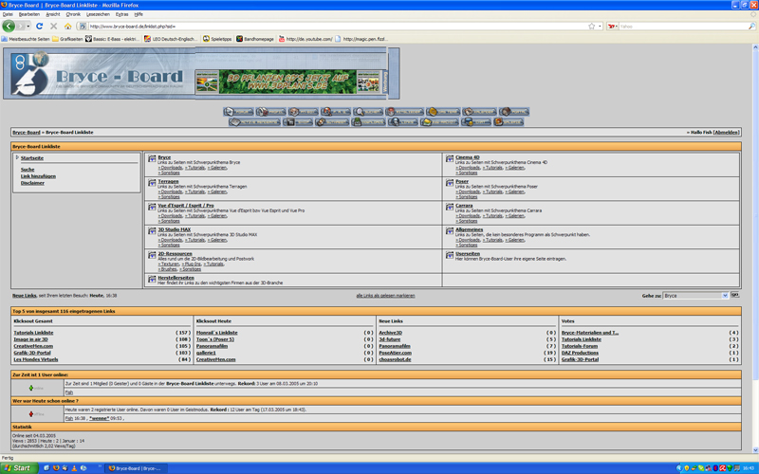Click the Suche link in the sidebar

(x=28, y=170)
